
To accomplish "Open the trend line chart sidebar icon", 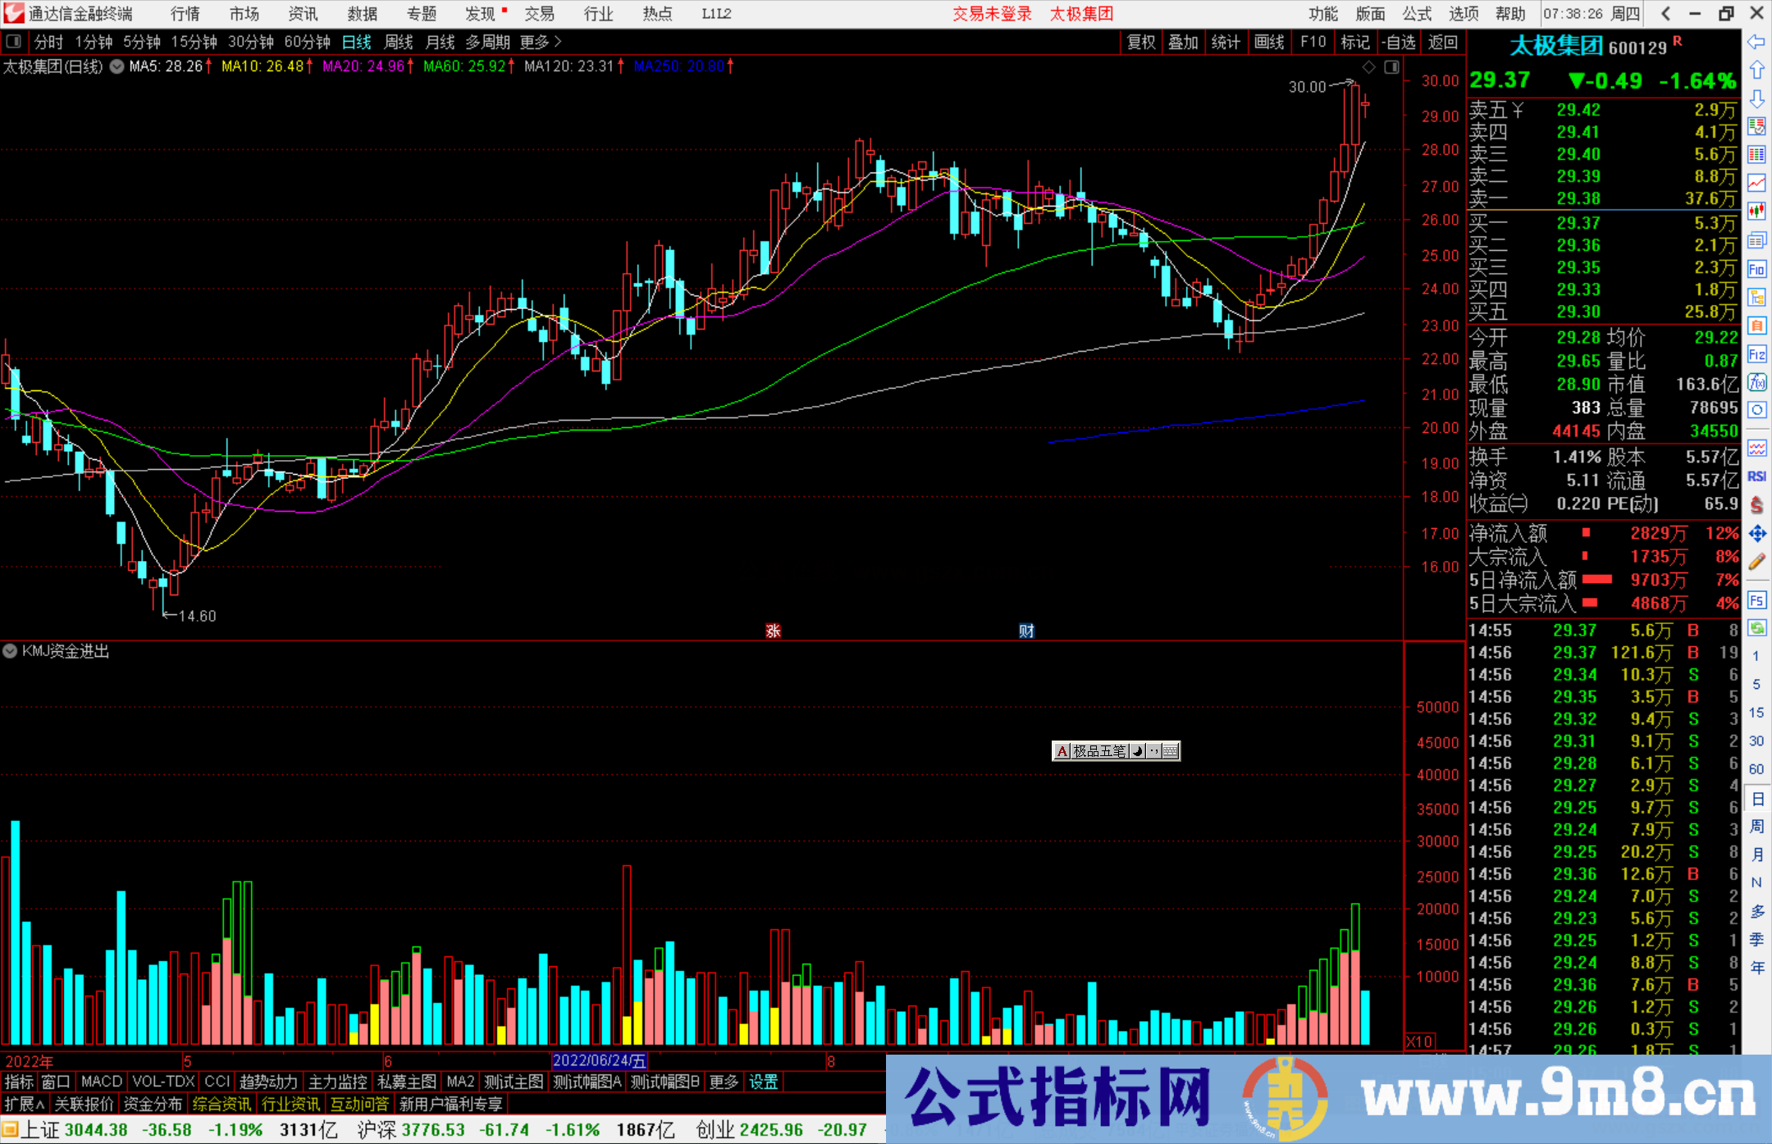I will (x=1756, y=183).
